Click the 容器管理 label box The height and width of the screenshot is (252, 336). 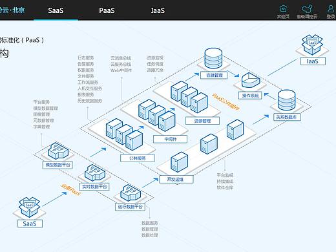pos(214,75)
